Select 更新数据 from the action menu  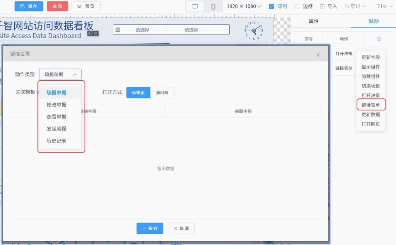coord(371,114)
